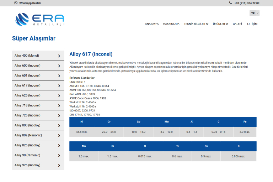Navigate to the Galeri page

click(237, 24)
